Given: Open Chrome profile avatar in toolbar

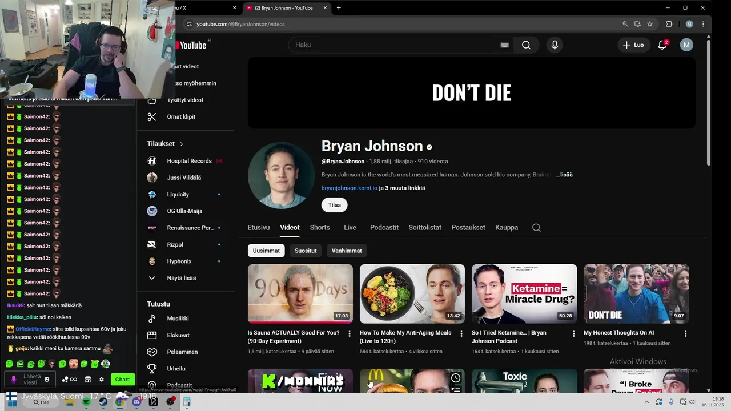Looking at the screenshot, I should [689, 24].
